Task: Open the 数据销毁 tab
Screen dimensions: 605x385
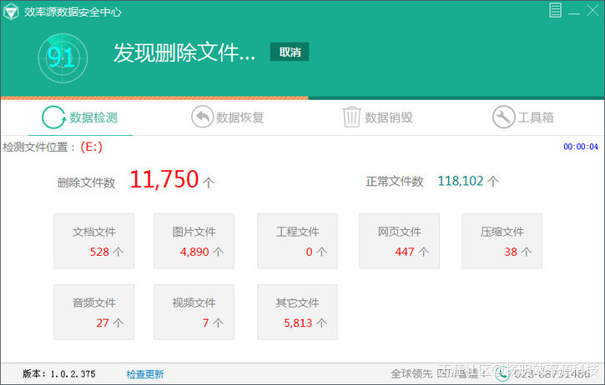Action: tap(377, 117)
